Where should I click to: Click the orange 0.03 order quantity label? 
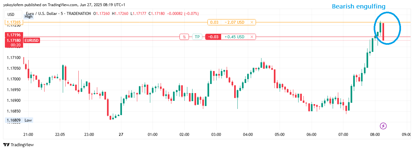[214, 22]
